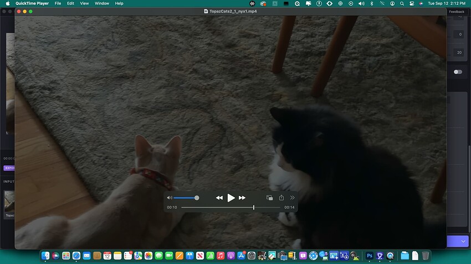Open Photoshop from the Dock
Image resolution: width=471 pixels, height=264 pixels.
[370, 256]
